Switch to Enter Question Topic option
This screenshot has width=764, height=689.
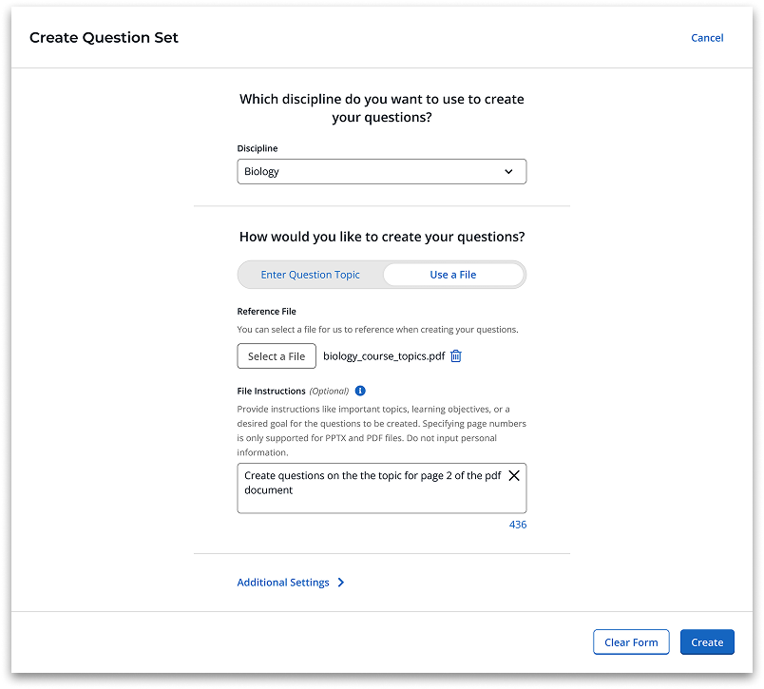click(x=311, y=275)
